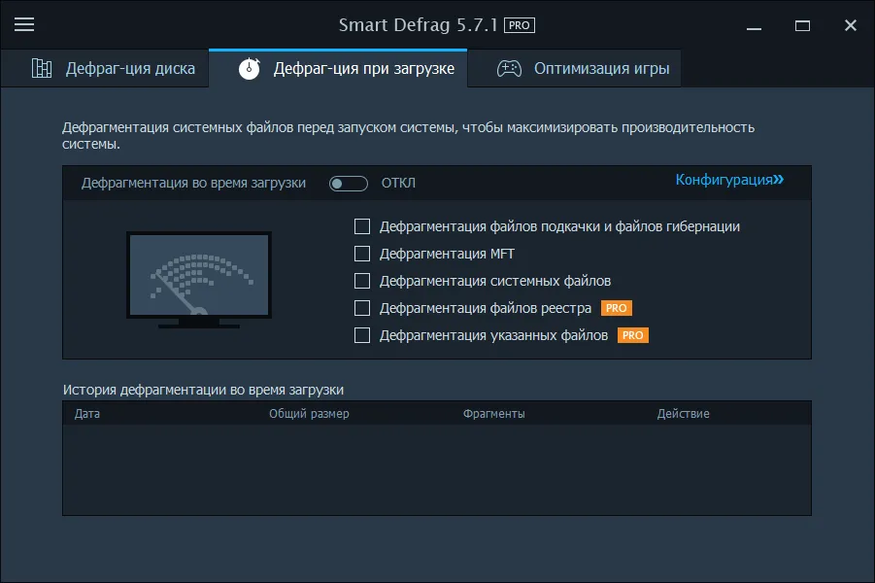The width and height of the screenshot is (875, 583).
Task: Expand the Конфигурация settings link
Action: point(729,180)
